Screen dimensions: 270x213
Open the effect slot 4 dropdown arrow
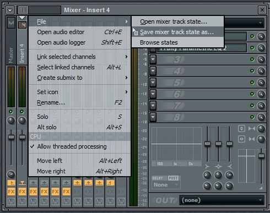[x=153, y=71]
